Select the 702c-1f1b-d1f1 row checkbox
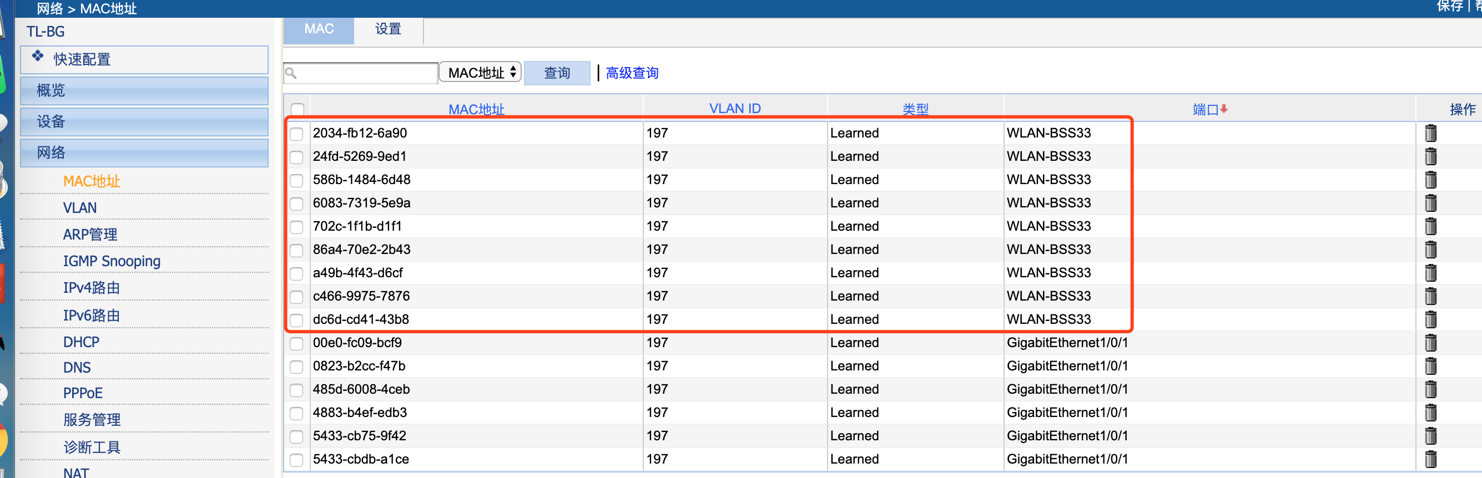This screenshot has width=1482, height=478. pyautogui.click(x=296, y=227)
